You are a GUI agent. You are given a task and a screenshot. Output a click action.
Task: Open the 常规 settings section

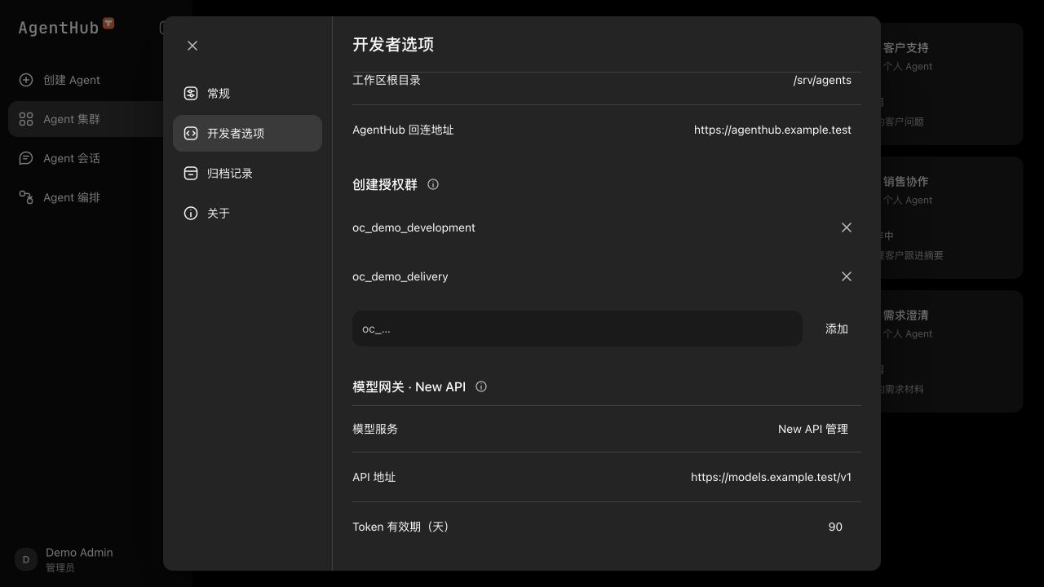pos(247,94)
